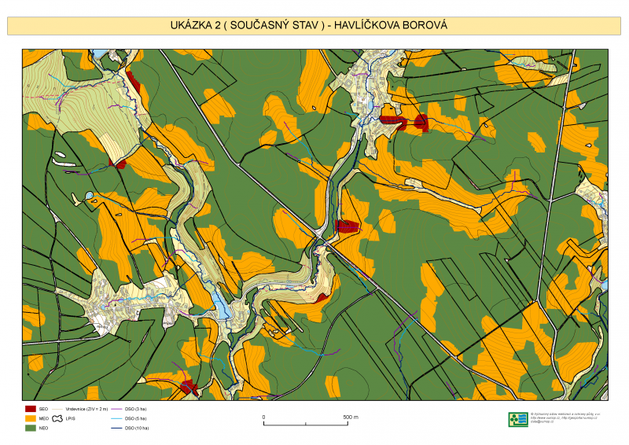This screenshot has height=445, width=629.
Task: Click the map title banner Havlíčkova Borová
Action: [x=314, y=25]
